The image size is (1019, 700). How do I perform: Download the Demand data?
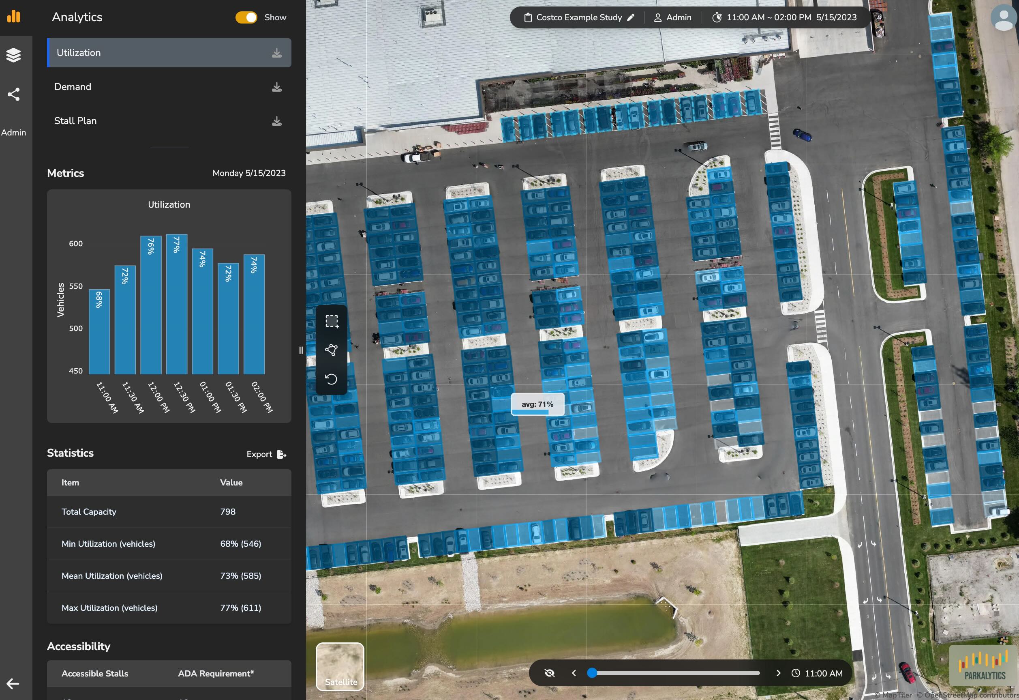coord(277,87)
